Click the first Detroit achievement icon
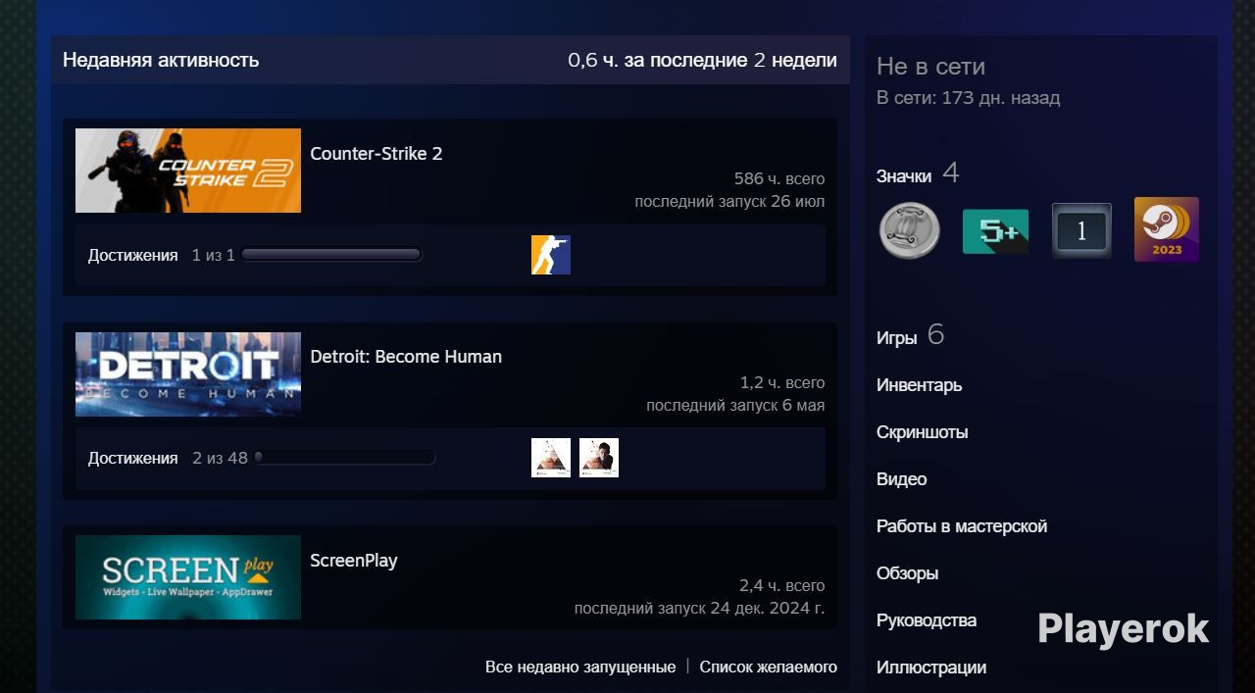The height and width of the screenshot is (693, 1255). point(551,458)
